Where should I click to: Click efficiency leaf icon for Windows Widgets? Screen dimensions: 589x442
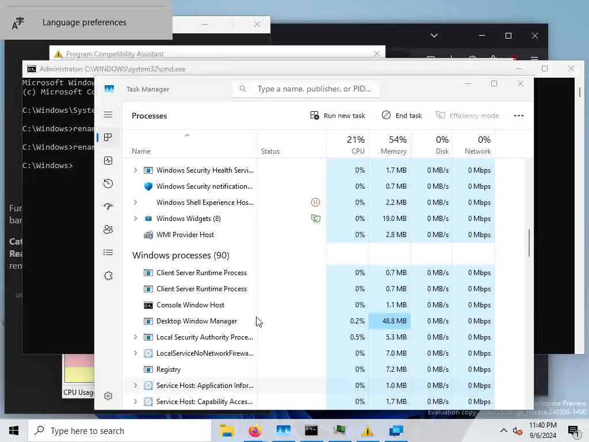(x=316, y=219)
